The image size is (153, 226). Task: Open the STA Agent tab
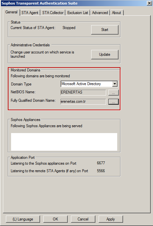pyautogui.click(x=30, y=13)
